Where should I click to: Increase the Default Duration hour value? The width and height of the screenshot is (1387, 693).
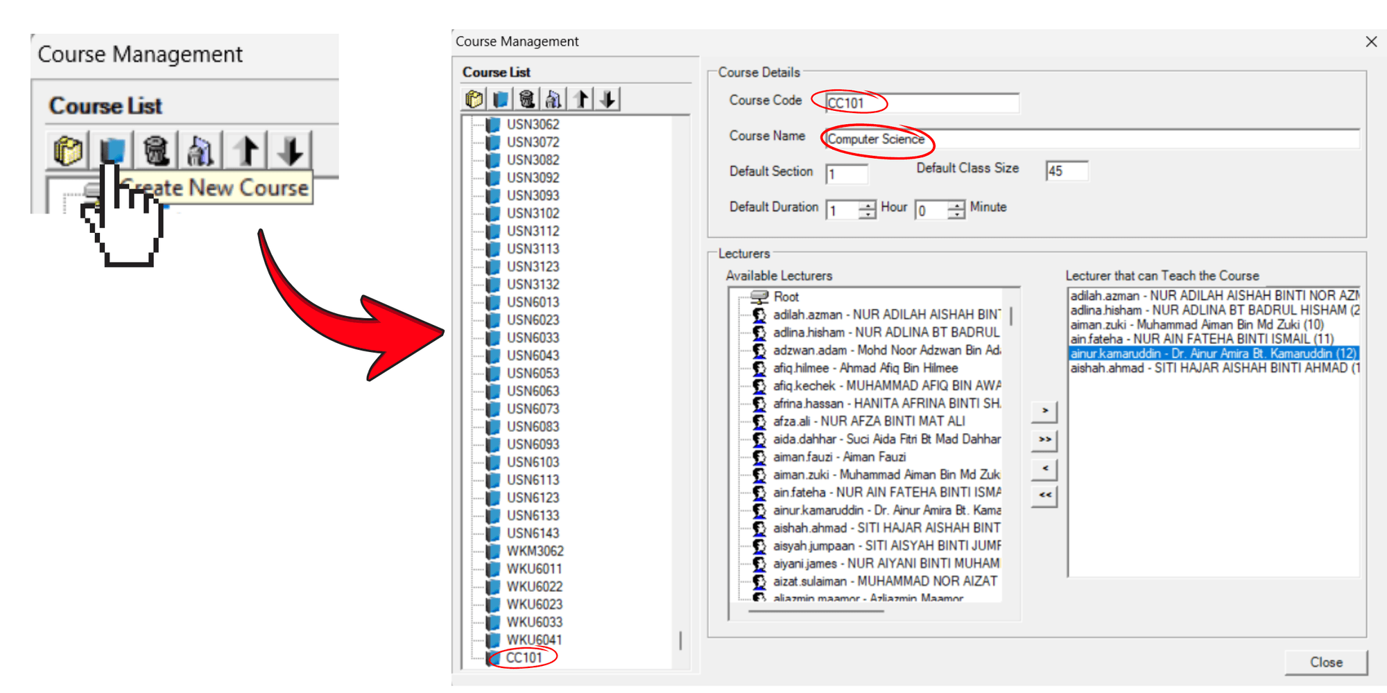(867, 206)
